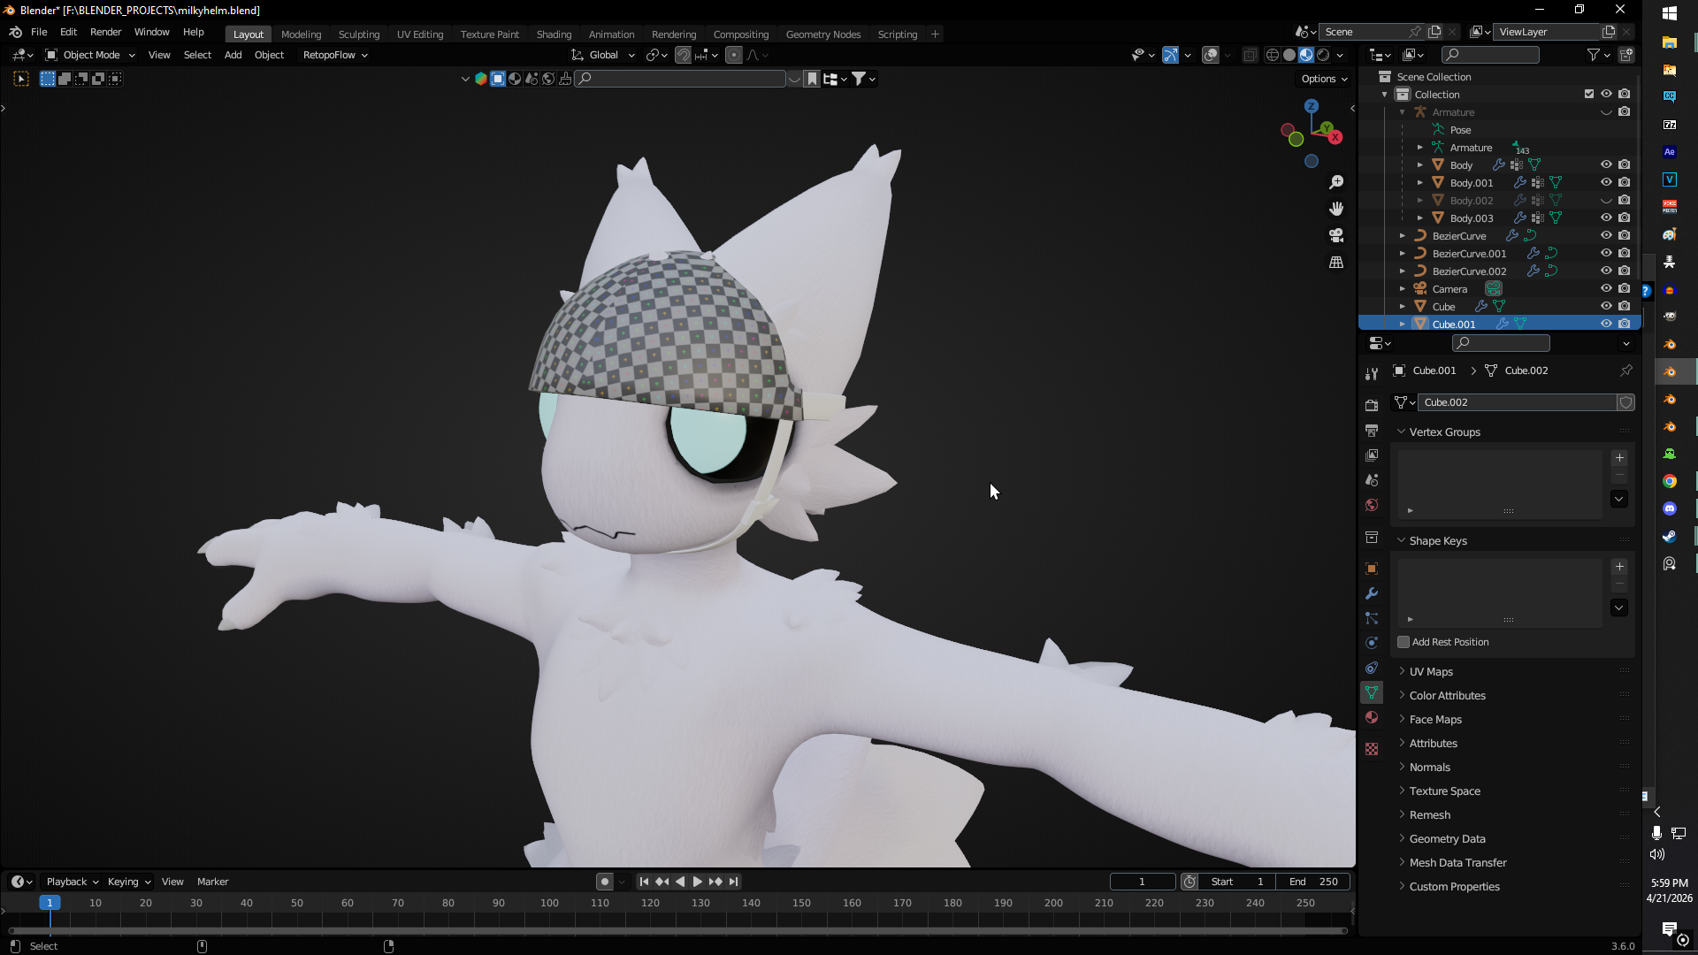
Task: Click the Options button in viewport
Action: tap(1323, 79)
